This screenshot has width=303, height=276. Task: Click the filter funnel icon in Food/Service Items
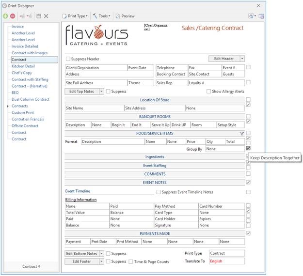point(241,133)
